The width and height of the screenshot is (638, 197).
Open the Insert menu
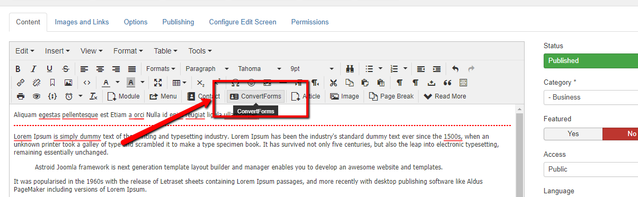click(57, 51)
